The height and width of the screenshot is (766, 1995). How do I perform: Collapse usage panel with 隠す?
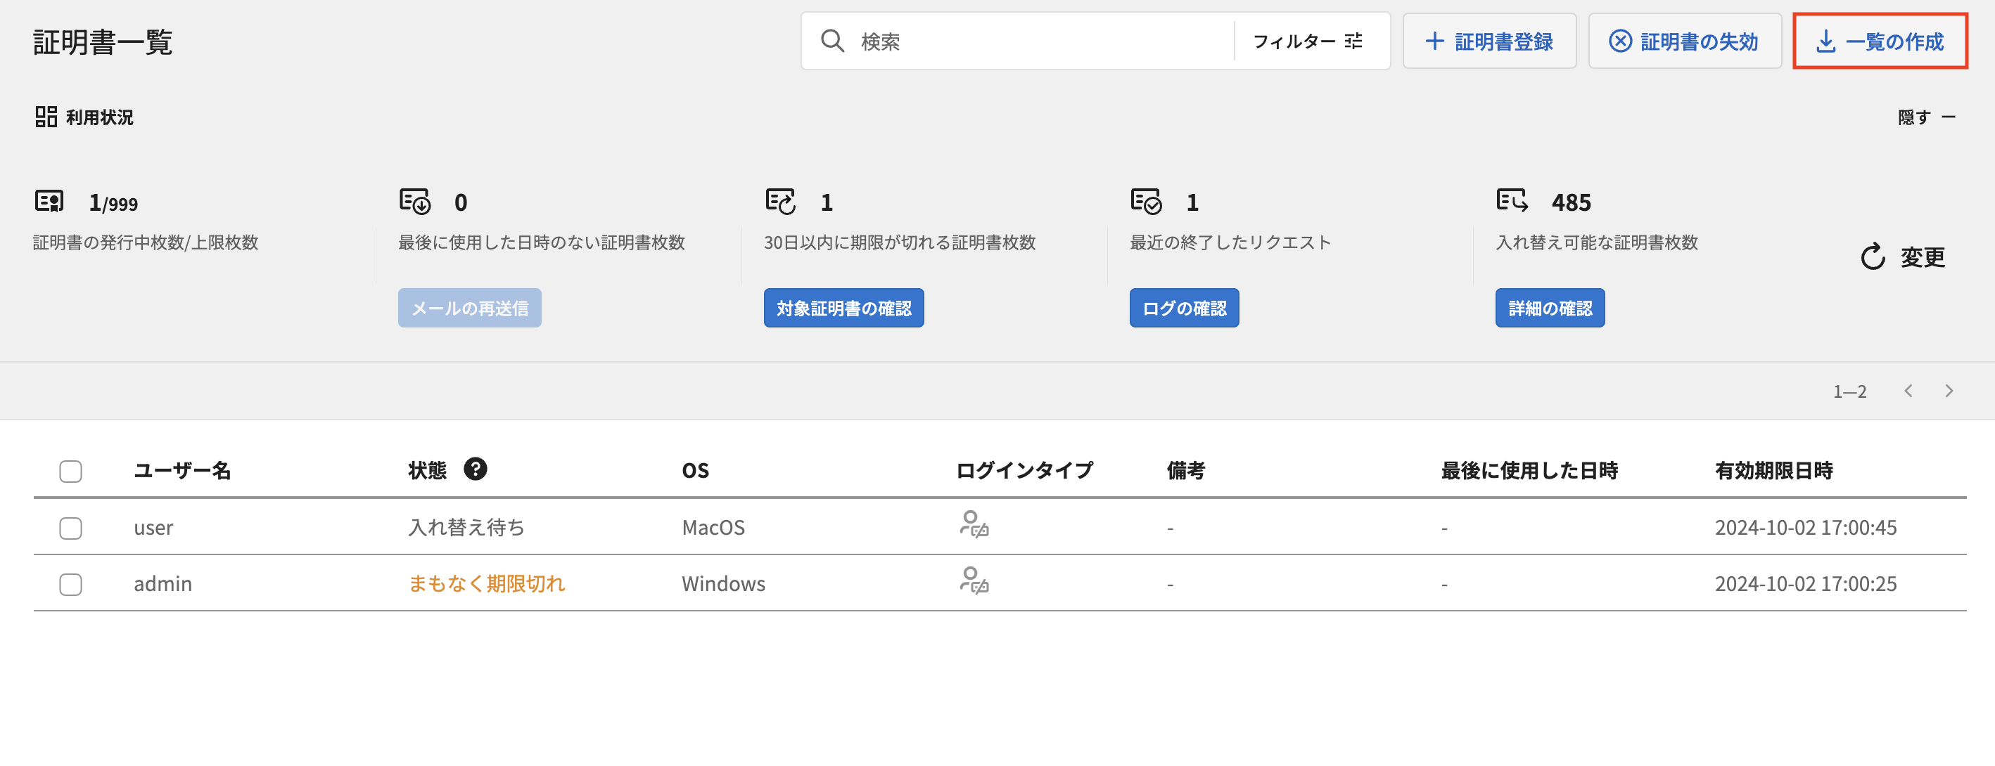coord(1926,117)
